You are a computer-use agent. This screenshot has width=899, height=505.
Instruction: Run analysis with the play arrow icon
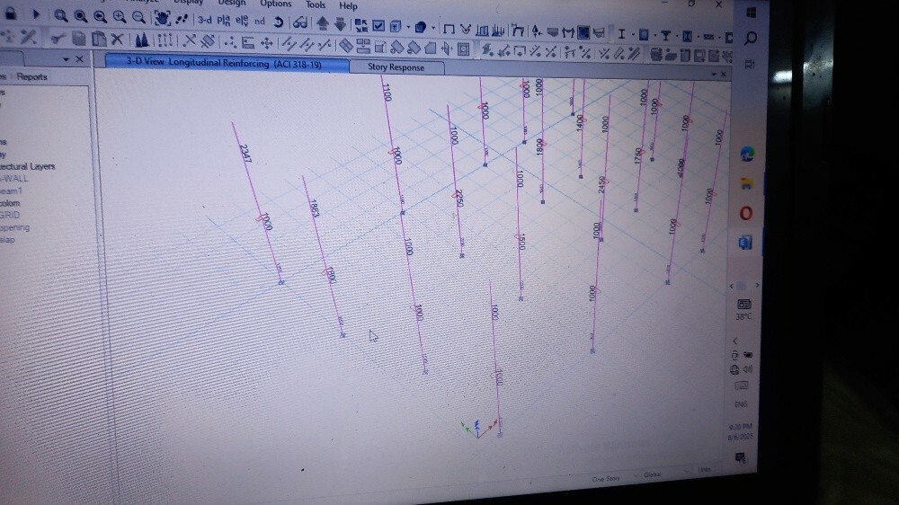pos(36,14)
